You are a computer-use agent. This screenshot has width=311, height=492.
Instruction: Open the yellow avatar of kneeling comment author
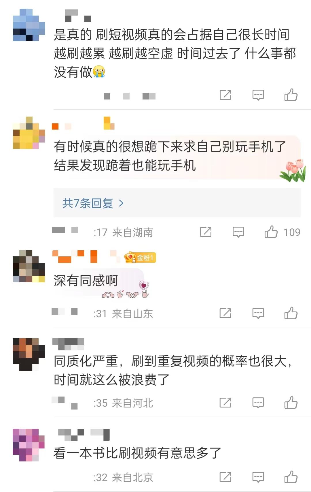(x=29, y=133)
